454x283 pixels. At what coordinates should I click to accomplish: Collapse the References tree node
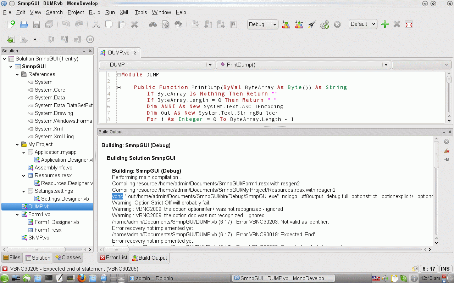point(17,74)
